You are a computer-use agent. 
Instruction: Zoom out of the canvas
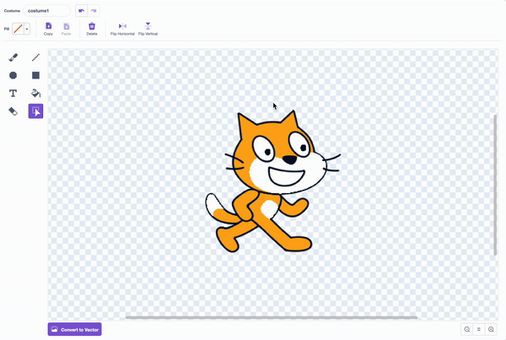pos(466,329)
